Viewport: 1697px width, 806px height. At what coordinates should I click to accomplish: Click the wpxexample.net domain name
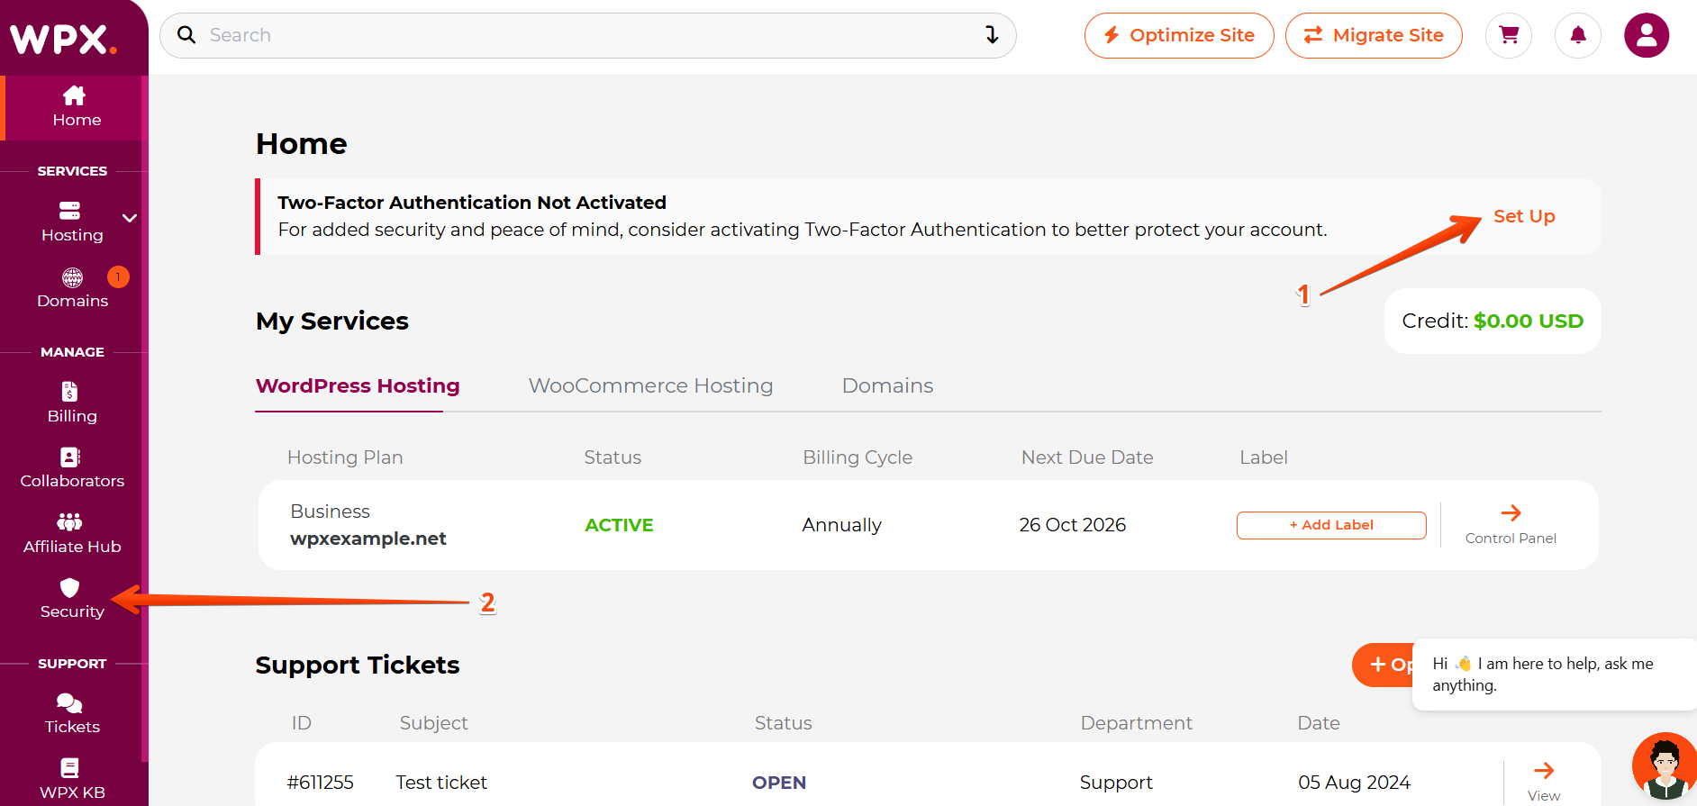pos(368,539)
